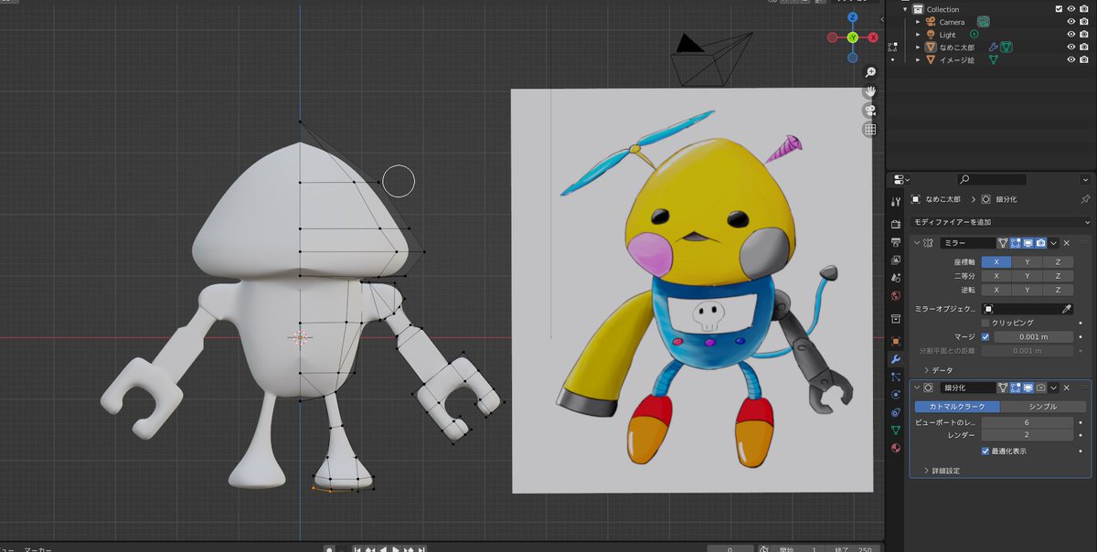The width and height of the screenshot is (1097, 552).
Task: Hide なめこ太郎 with its eye icon
Action: [x=1071, y=47]
